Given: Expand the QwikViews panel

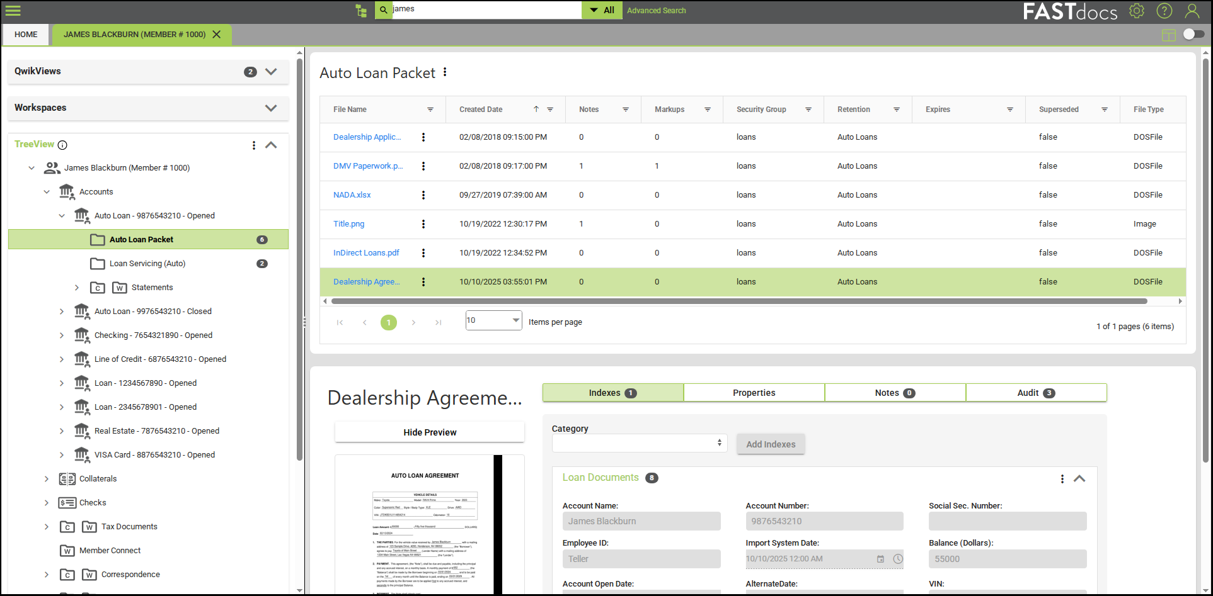Looking at the screenshot, I should pyautogui.click(x=271, y=72).
